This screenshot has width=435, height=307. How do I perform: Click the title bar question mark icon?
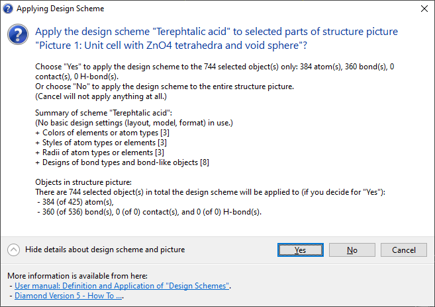coord(8,9)
